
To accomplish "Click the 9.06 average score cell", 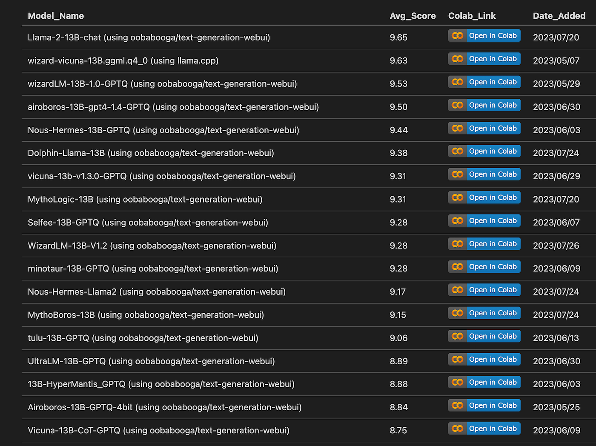I will pyautogui.click(x=398, y=338).
